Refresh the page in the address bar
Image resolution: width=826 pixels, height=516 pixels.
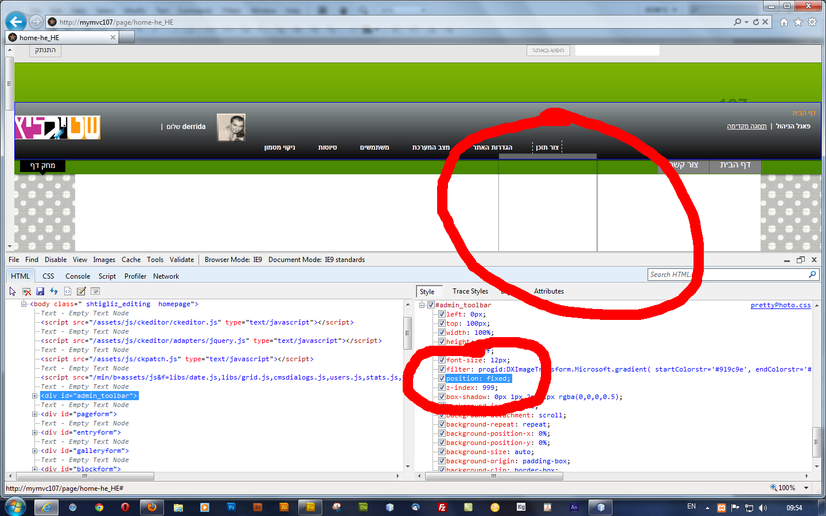pyautogui.click(x=756, y=22)
